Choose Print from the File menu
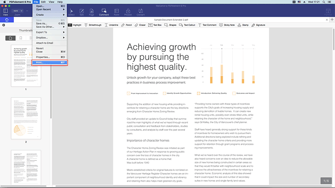The width and height of the screenshot is (335, 188). tap(50, 62)
